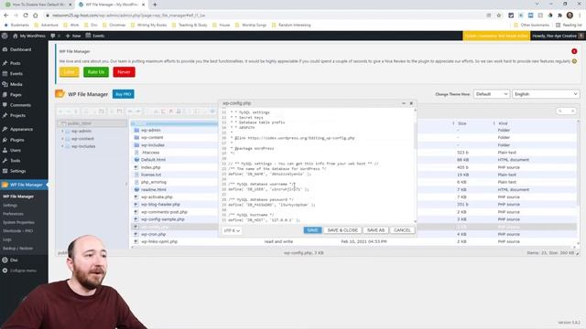Image resolution: width=586 pixels, height=329 pixels.
Task: Open Divi in the sidebar
Action: click(x=14, y=260)
